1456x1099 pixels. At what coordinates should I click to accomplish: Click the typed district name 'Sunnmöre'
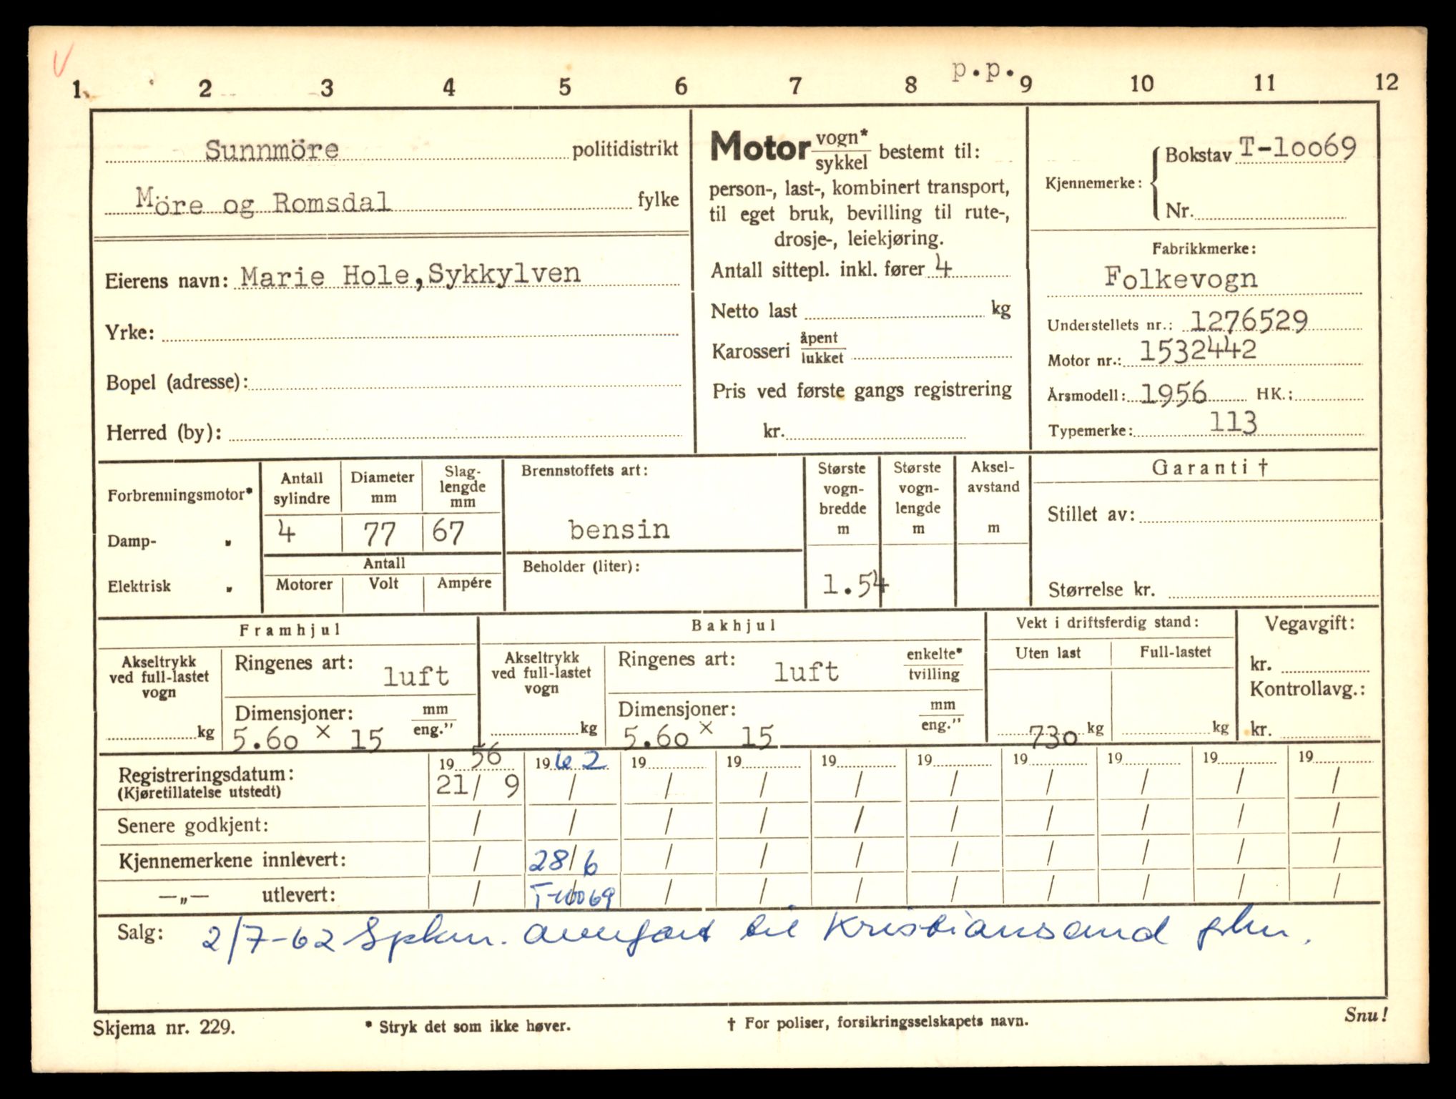pyautogui.click(x=272, y=150)
